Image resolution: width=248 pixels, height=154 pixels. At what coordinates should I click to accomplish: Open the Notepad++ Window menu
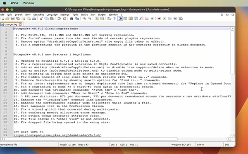tap(113, 15)
